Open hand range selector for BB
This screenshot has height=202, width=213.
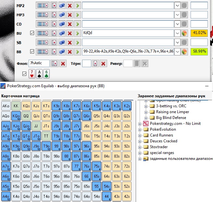pos(43,52)
